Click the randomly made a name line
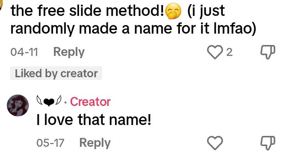 click(x=133, y=29)
